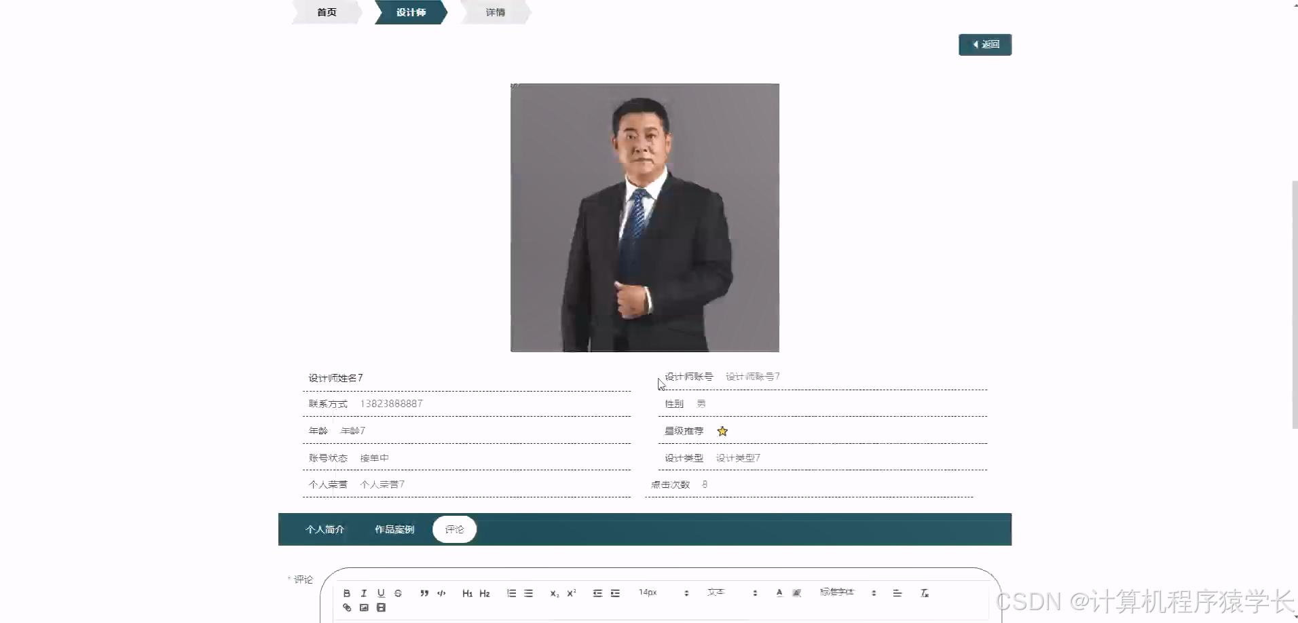1298x623 pixels.
Task: Apply code-block formatting in the editor
Action: click(441, 592)
